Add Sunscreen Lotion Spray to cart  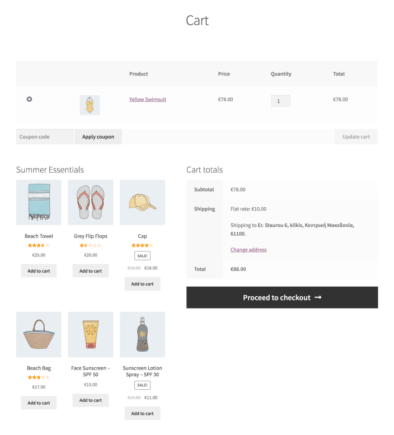tap(143, 413)
